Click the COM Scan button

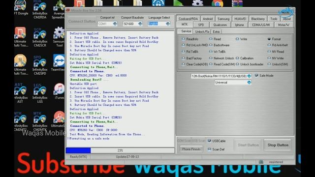click(x=184, y=141)
